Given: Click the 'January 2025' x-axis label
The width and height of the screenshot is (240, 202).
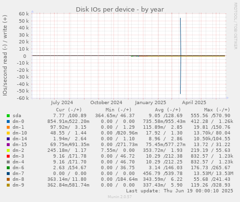Looking at the screenshot, I should pos(151,103).
